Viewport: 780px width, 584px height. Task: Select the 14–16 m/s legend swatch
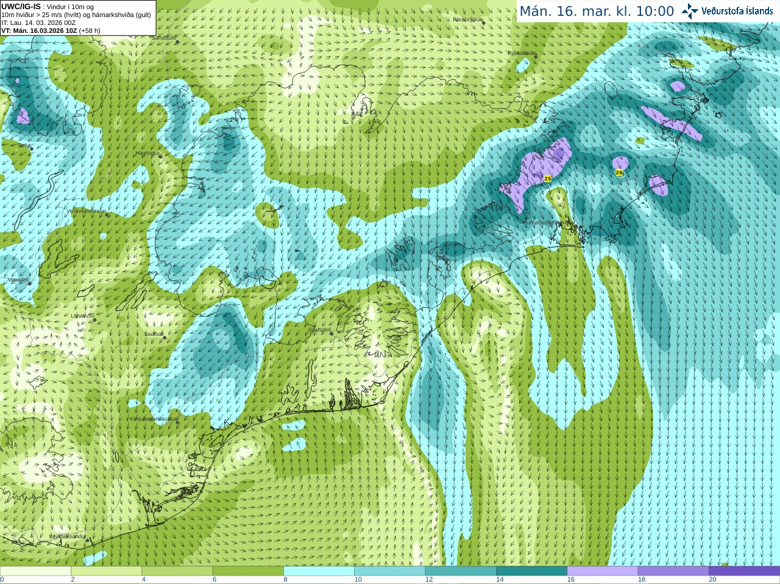click(x=531, y=571)
